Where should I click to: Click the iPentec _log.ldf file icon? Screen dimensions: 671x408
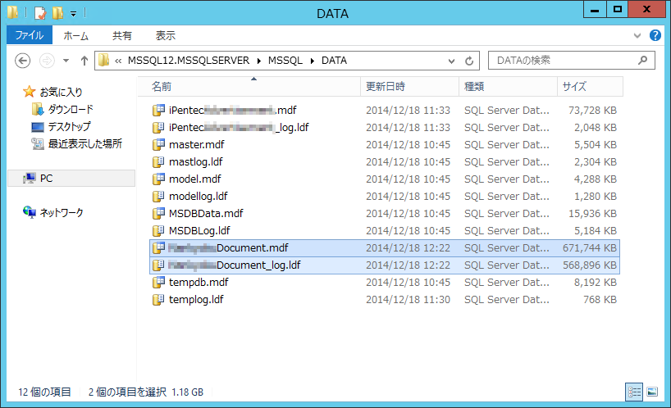pyautogui.click(x=159, y=127)
